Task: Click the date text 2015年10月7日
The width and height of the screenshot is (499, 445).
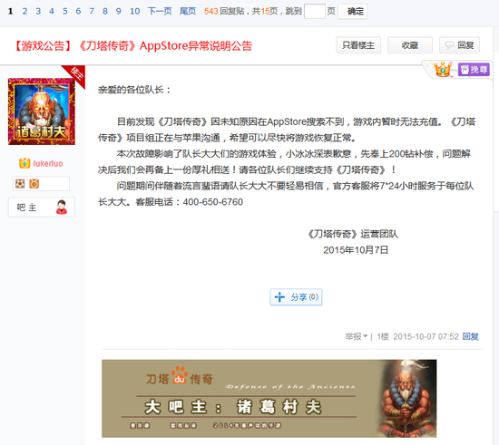Action: pyautogui.click(x=356, y=250)
